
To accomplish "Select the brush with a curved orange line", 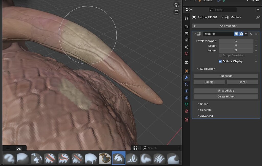I will (x=64, y=158).
